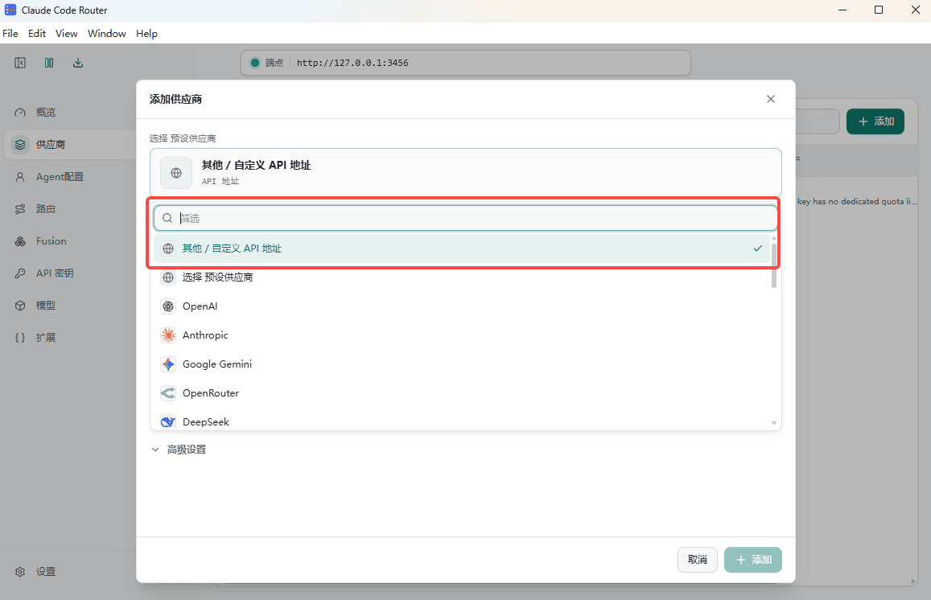Click the OpenAI logo icon
Viewport: 931px width, 600px height.
coord(169,306)
